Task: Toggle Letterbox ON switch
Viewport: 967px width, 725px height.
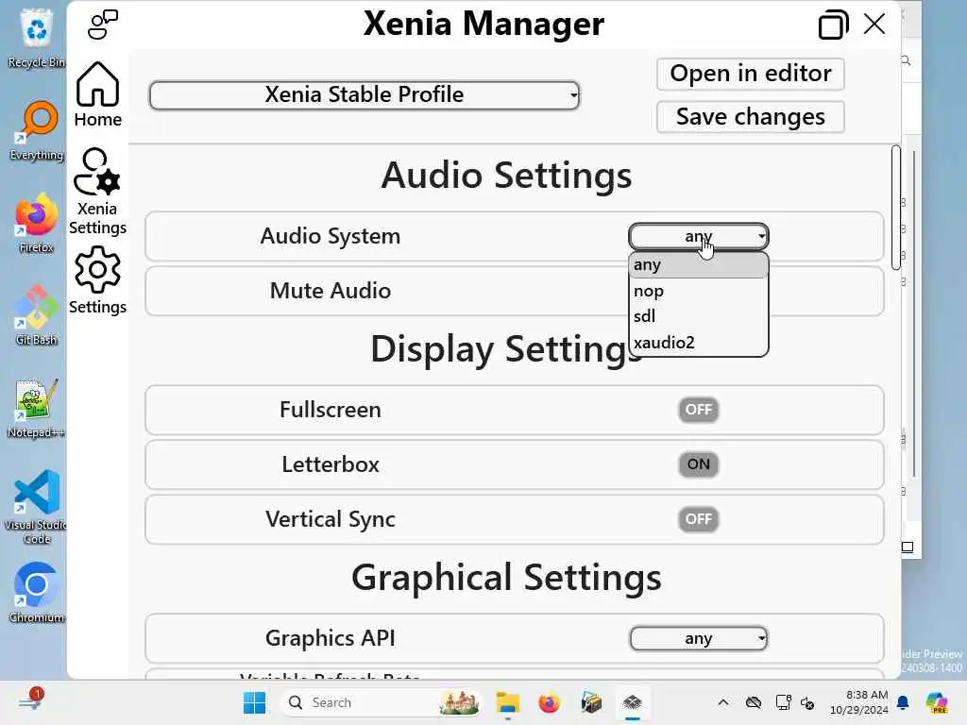Action: (x=698, y=464)
